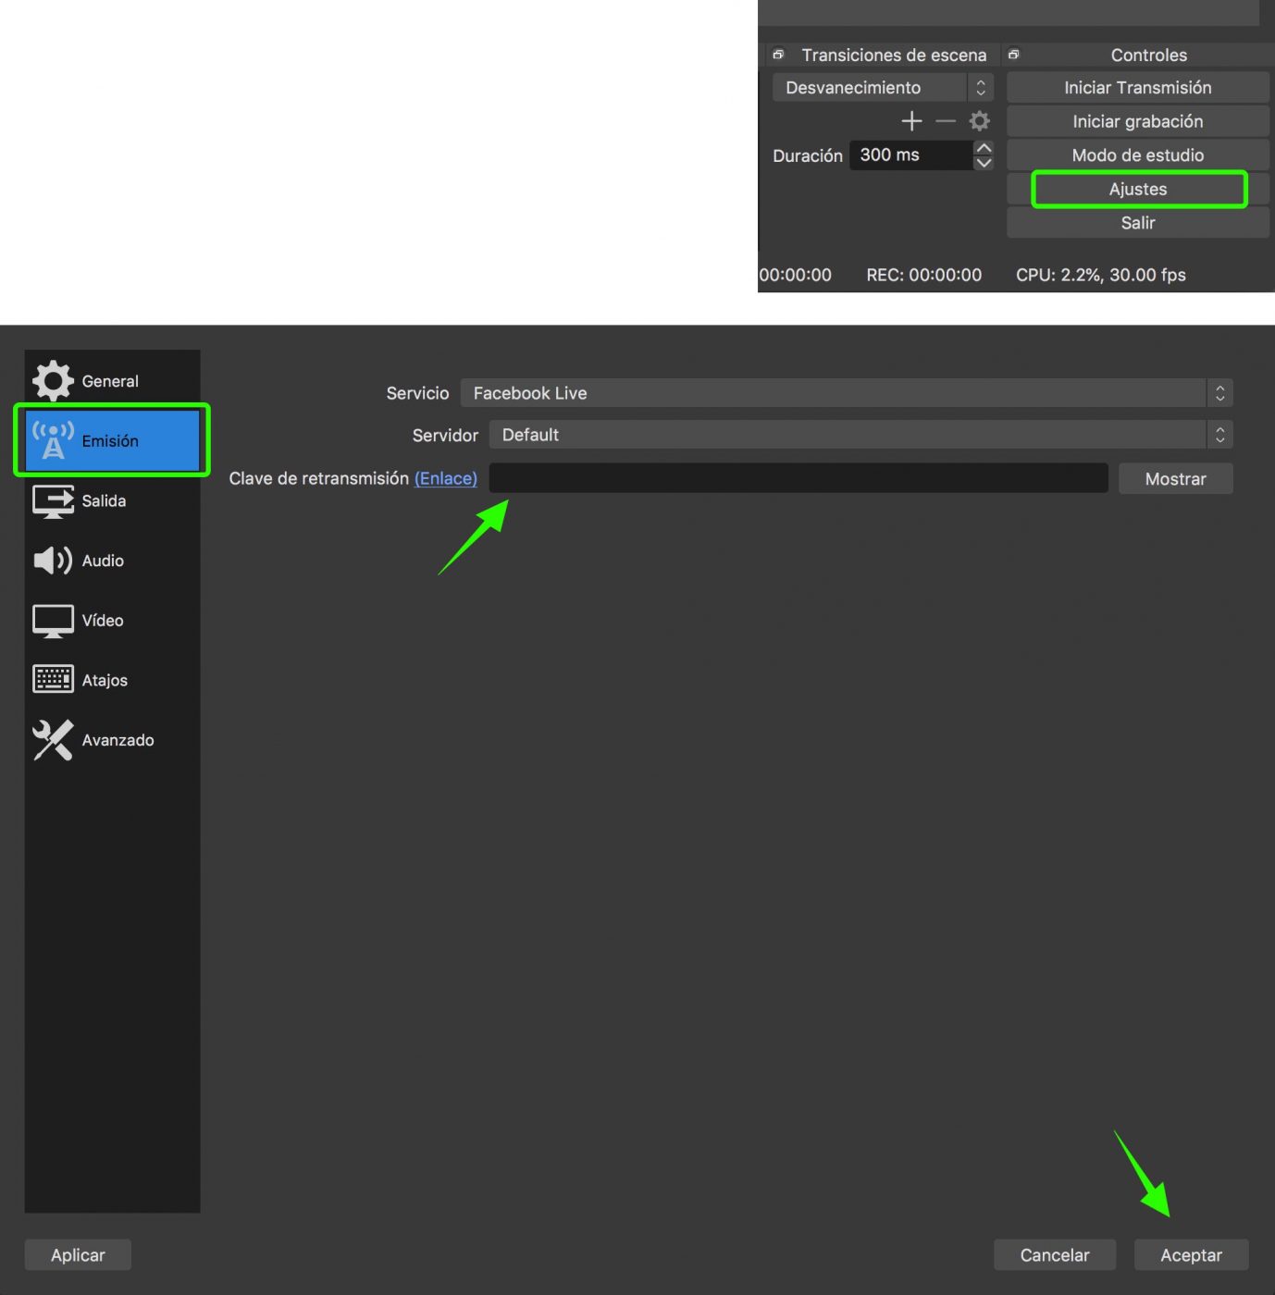Increase Duración with the up stepper
This screenshot has height=1295, width=1275.
(x=984, y=148)
